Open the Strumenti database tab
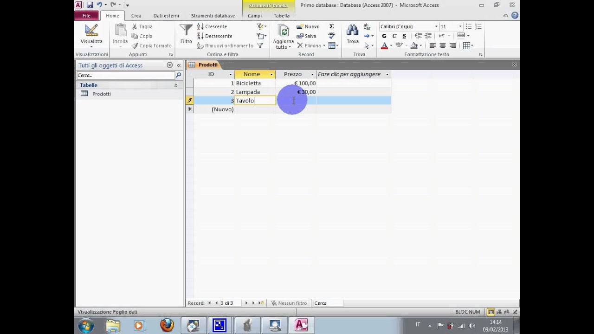Image resolution: width=594 pixels, height=334 pixels. click(213, 15)
